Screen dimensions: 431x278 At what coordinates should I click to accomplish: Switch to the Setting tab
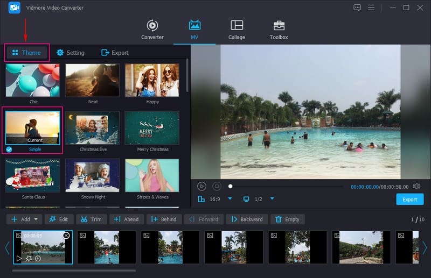tap(70, 53)
